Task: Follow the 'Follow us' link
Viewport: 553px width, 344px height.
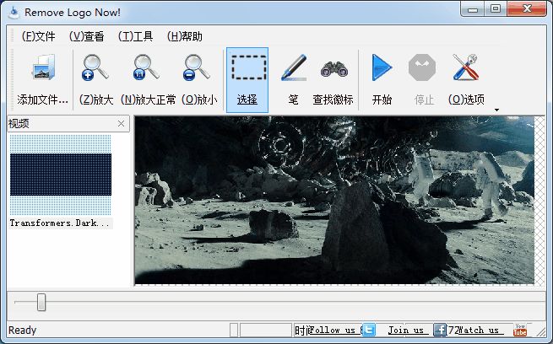Action: pyautogui.click(x=333, y=330)
